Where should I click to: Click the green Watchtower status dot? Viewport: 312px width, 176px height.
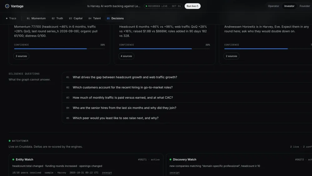coord(10,141)
